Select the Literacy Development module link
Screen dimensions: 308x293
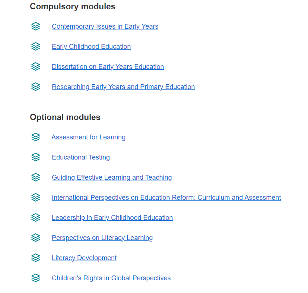[x=84, y=258]
